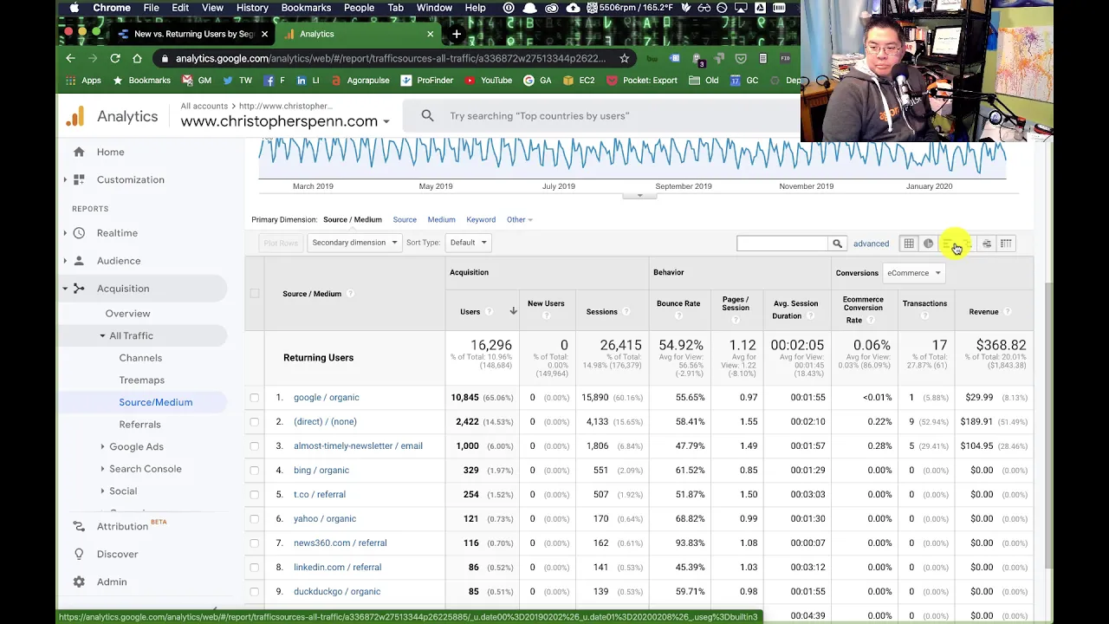Open the Sort Type Default dropdown
The height and width of the screenshot is (624, 1109).
point(468,243)
